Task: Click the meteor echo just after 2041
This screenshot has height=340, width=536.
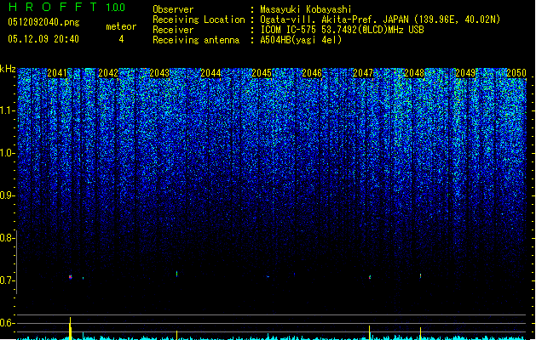Action: (x=70, y=277)
